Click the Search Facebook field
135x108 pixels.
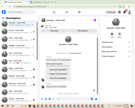pyautogui.click(x=22, y=12)
